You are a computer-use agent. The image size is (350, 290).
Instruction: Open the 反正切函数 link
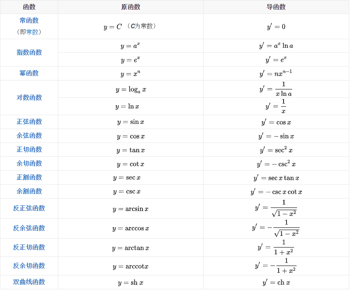coord(29,247)
